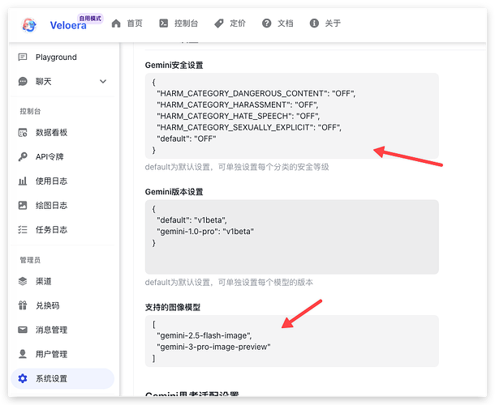Click the HARM_CATEGORY_SEXUALLY_EXPLICIT line
The width and height of the screenshot is (495, 405).
(249, 128)
